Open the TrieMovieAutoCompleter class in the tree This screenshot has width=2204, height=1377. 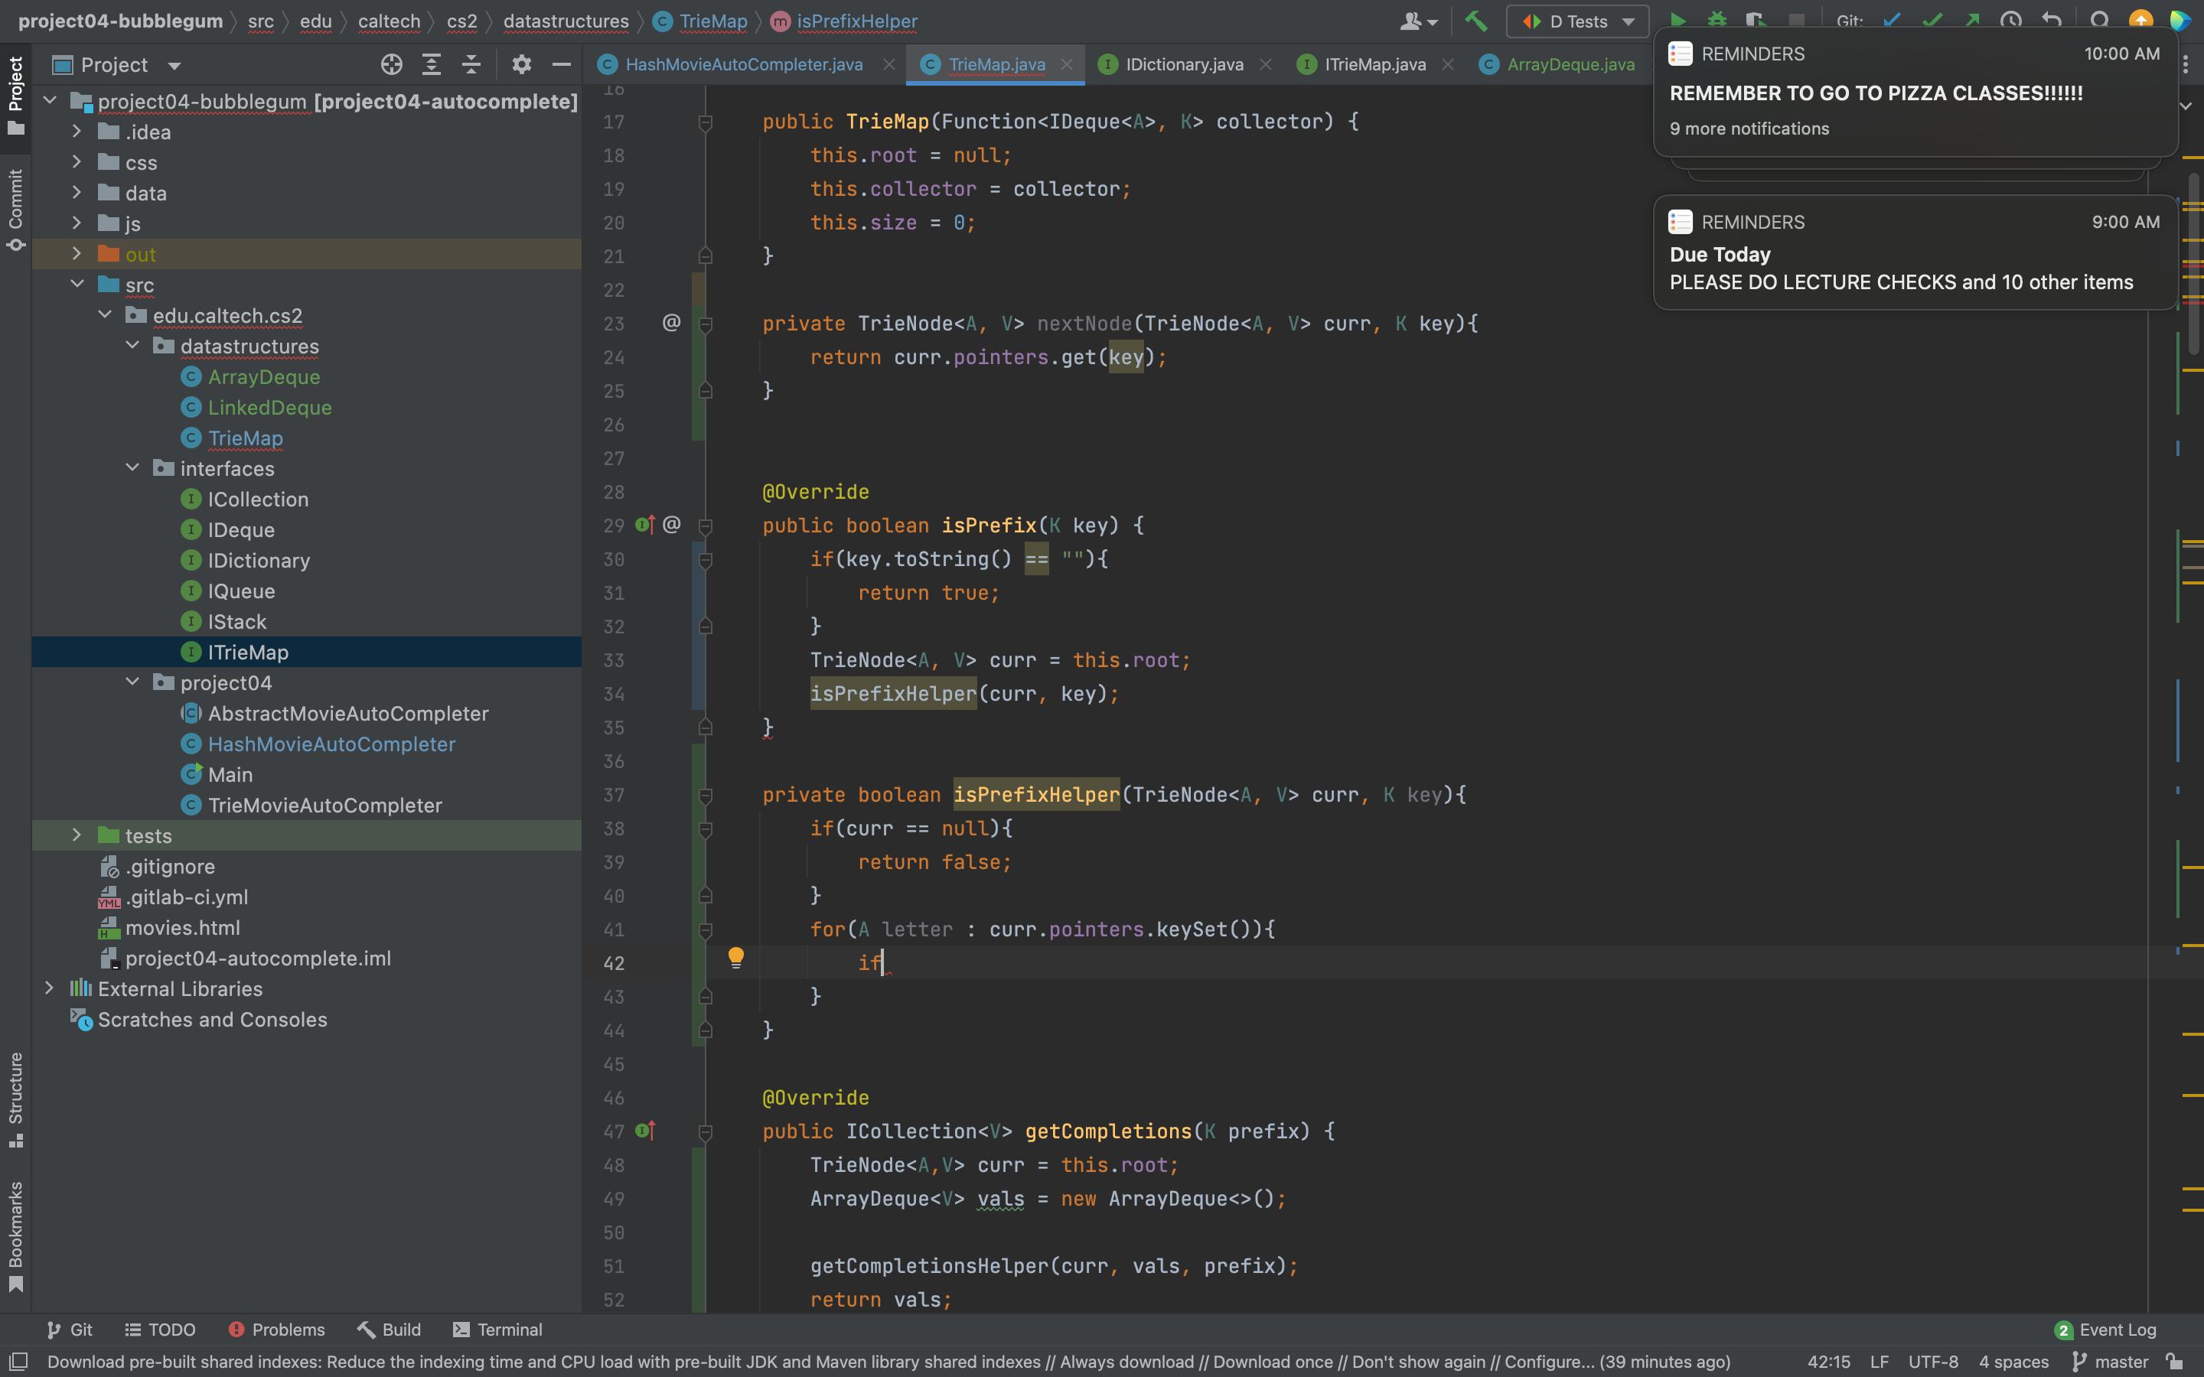coord(324,805)
